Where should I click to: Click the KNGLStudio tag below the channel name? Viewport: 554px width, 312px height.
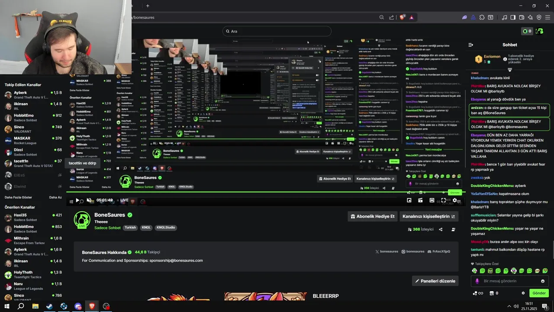166,227
